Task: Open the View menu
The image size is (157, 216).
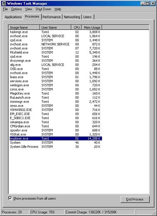Action: [29, 9]
